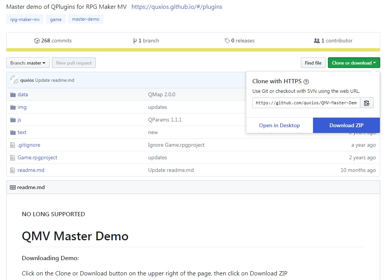Collapse the Clone or download dropdown
This screenshot has width=389, height=280.
point(353,63)
